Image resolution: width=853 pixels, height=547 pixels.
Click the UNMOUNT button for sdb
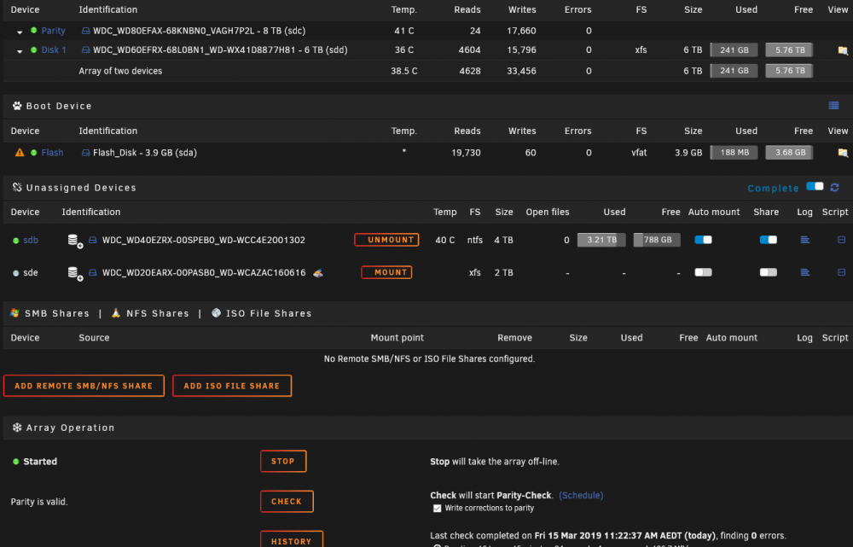(386, 240)
